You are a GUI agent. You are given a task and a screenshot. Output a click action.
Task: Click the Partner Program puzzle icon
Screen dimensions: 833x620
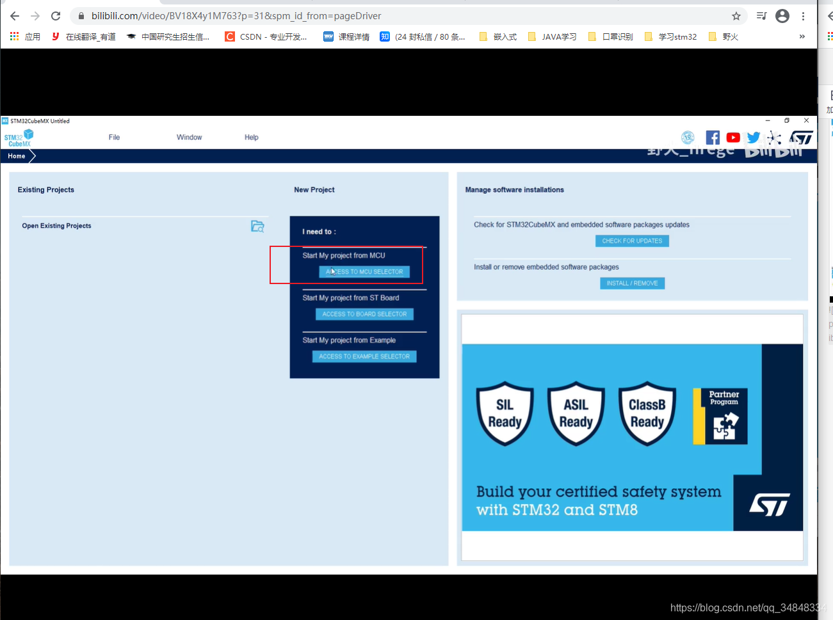[720, 416]
